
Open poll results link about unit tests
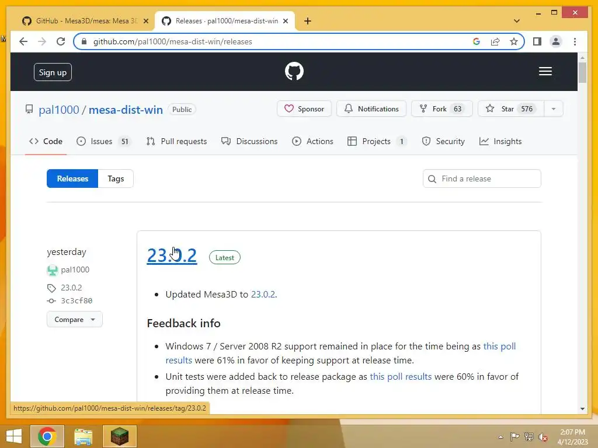tap(401, 377)
